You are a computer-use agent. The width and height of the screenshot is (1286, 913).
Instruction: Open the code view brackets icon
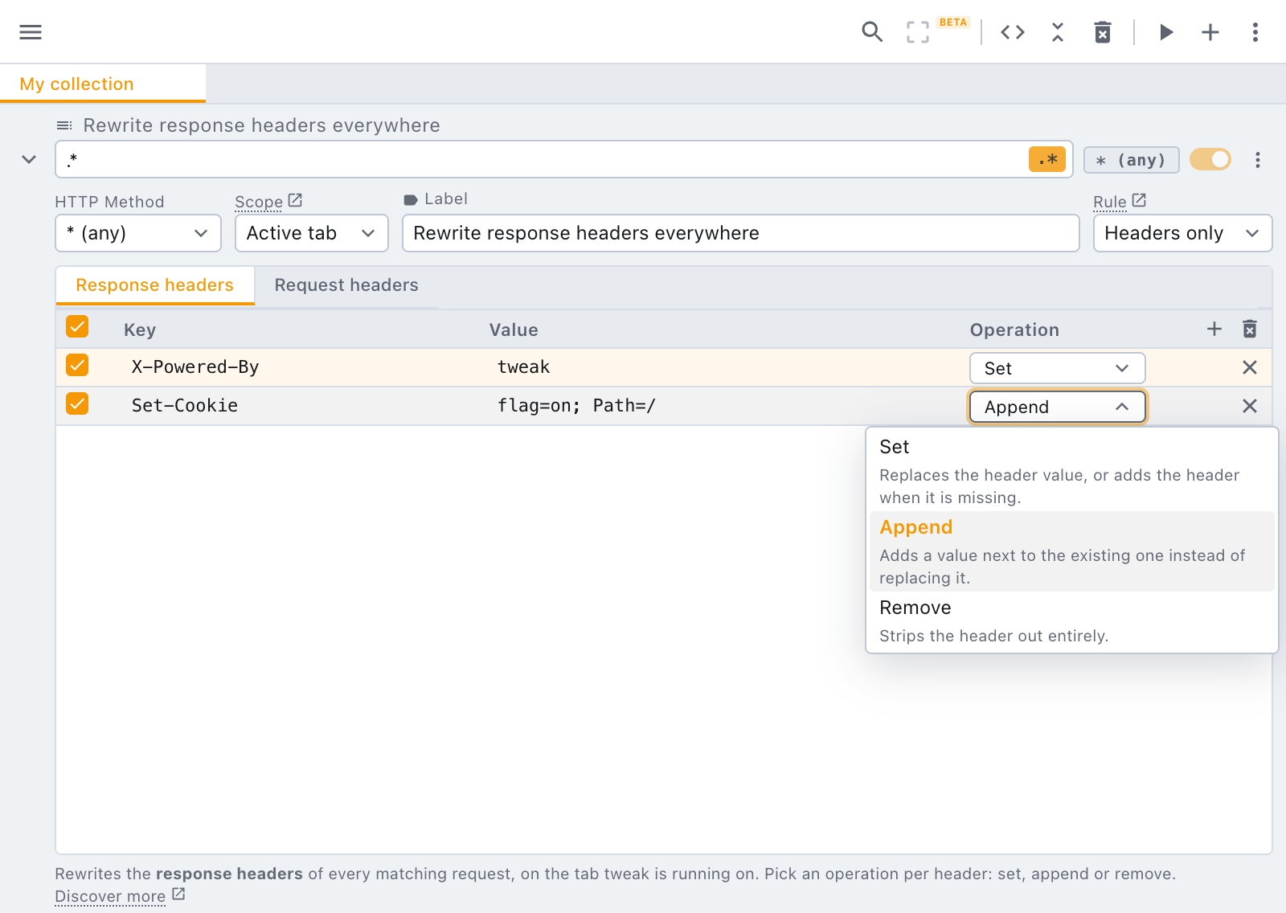(1013, 32)
